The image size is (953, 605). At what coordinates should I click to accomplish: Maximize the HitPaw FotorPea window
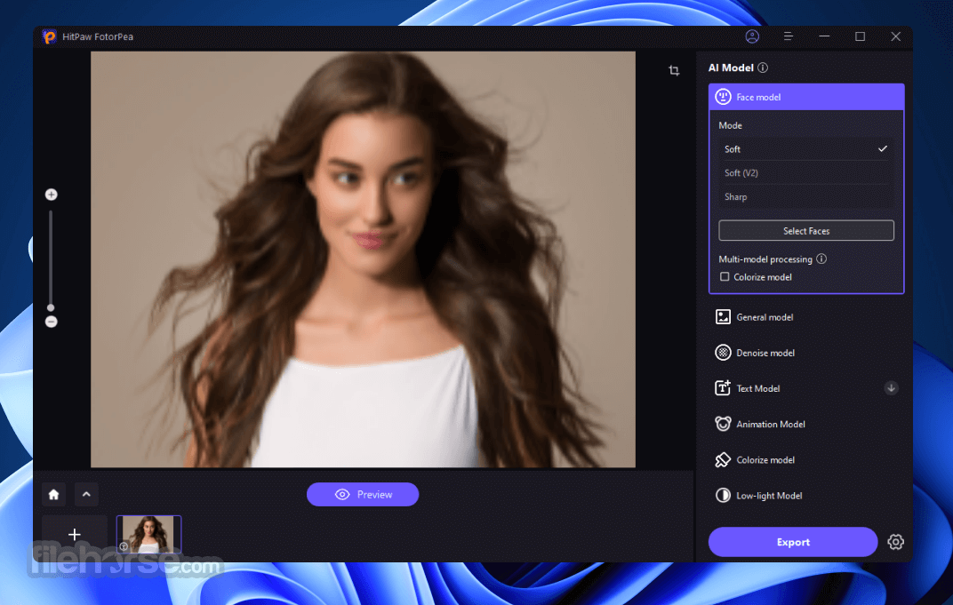click(x=860, y=36)
